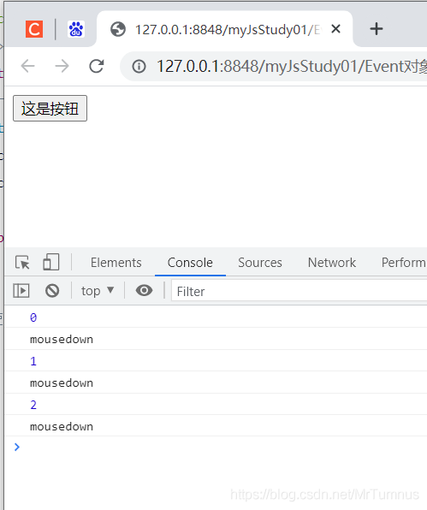Click the 这是按钮 button
This screenshot has height=510, width=427.
tap(50, 109)
